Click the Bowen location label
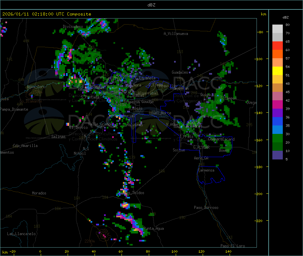The height and width of the screenshot is (256, 303). click(x=224, y=150)
